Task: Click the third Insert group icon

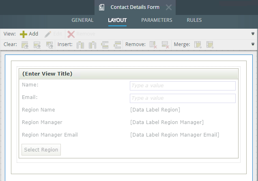Action: click(x=105, y=44)
